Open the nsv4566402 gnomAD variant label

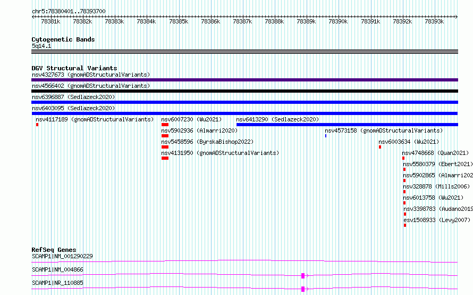pyautogui.click(x=91, y=86)
